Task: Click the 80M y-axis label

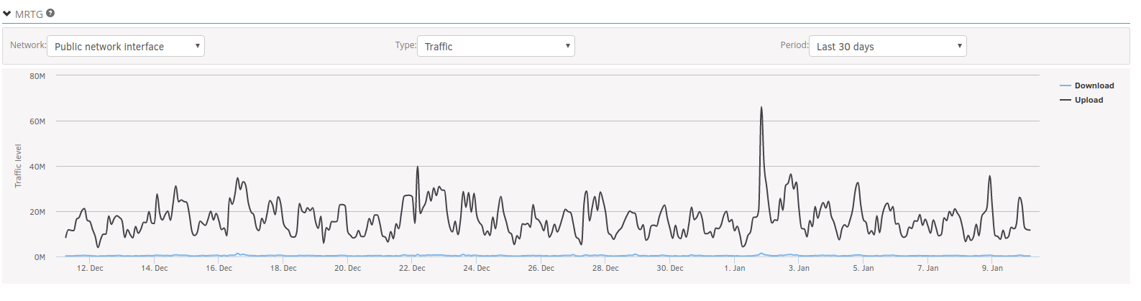Action: click(x=37, y=75)
